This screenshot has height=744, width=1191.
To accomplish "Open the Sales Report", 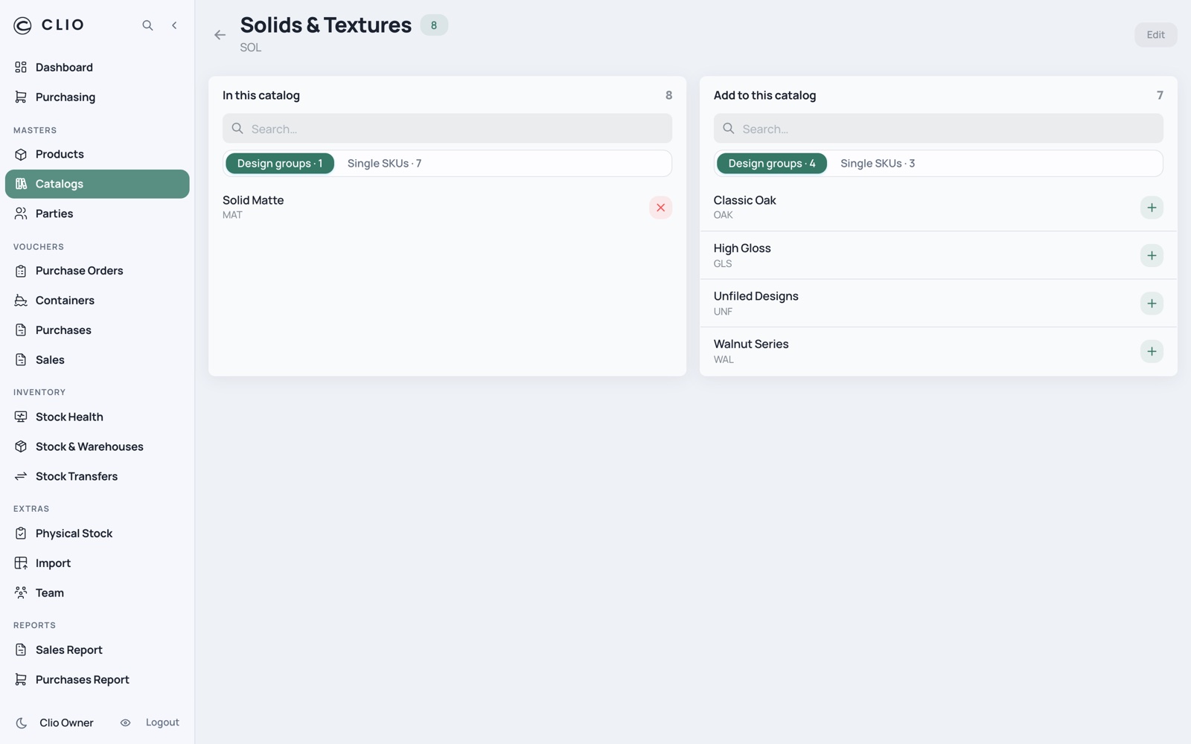I will tap(98, 650).
